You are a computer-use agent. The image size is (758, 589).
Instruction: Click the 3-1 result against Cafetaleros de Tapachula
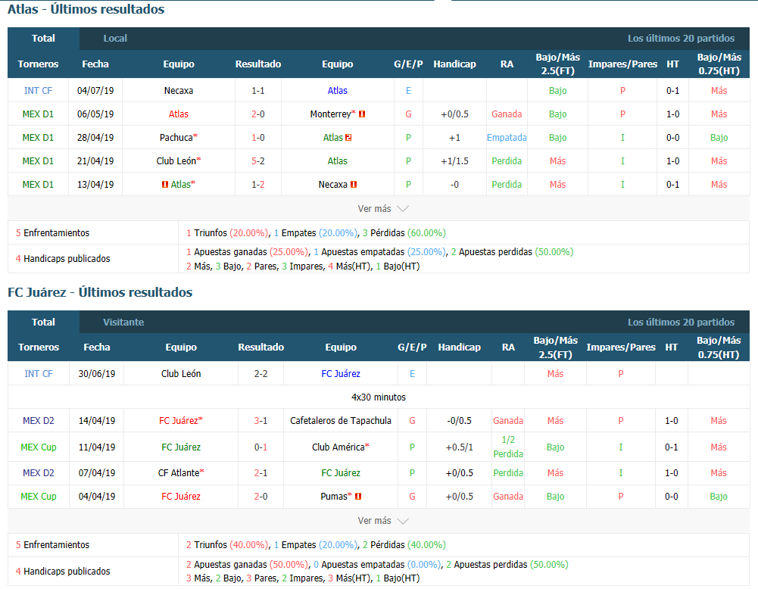point(261,421)
